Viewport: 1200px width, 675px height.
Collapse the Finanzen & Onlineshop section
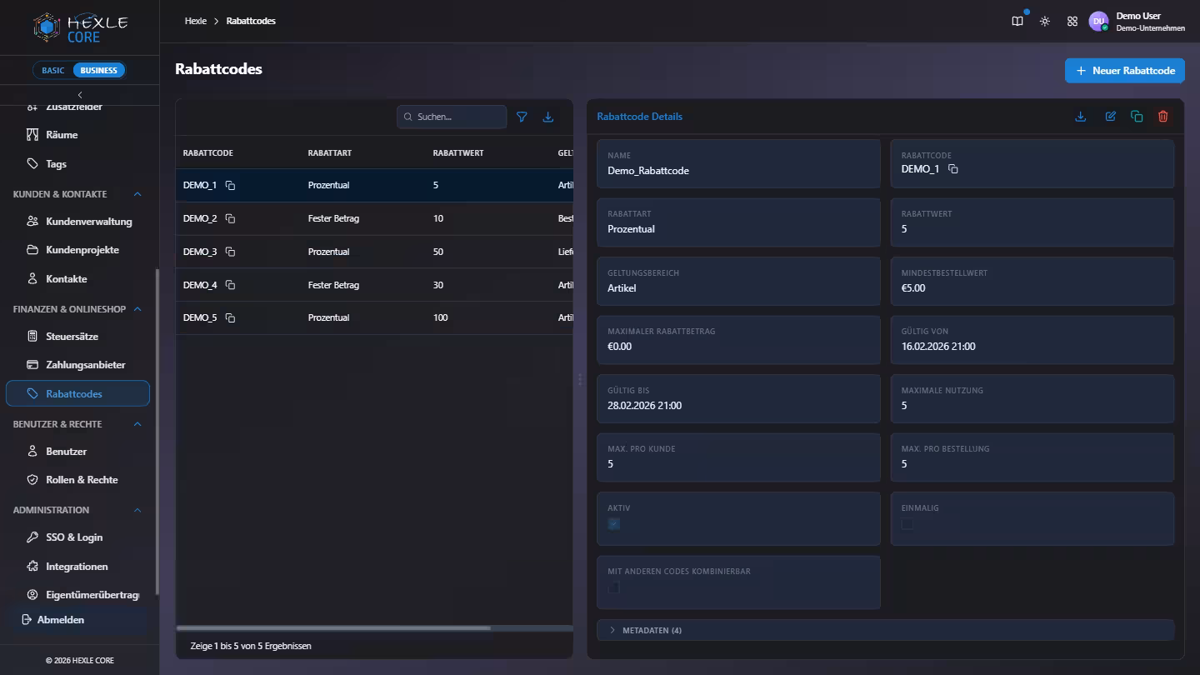pos(137,309)
